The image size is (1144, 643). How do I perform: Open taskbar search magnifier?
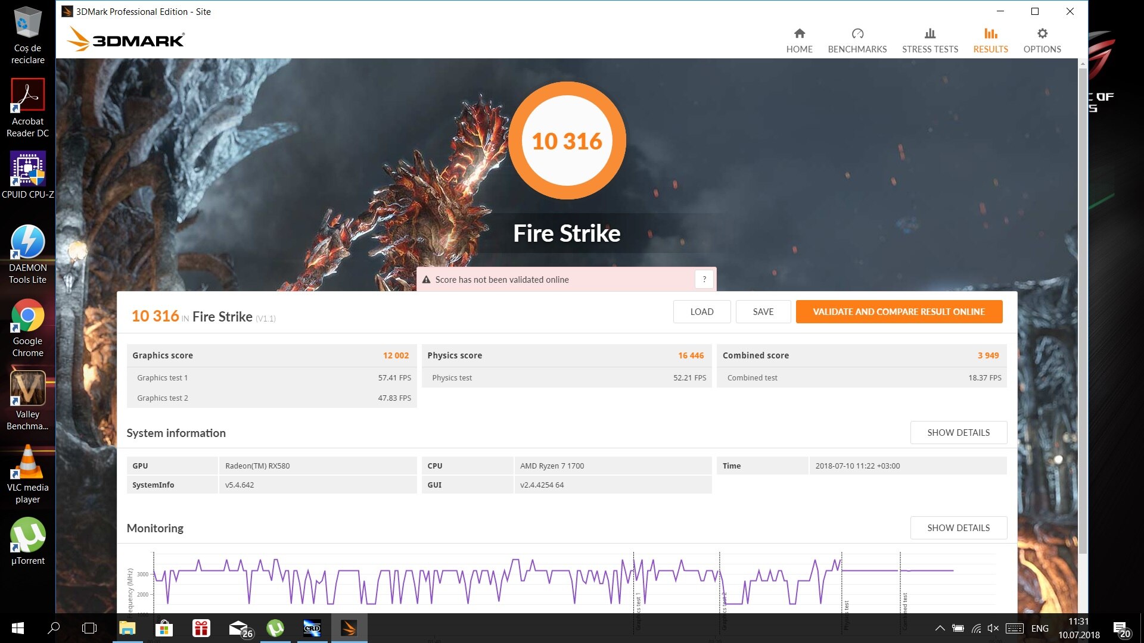point(54,628)
